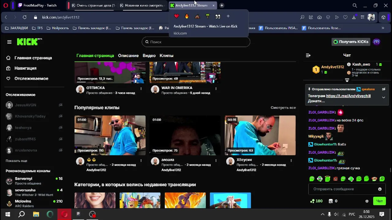Image resolution: width=392 pixels, height=220 pixels.
Task: Switch to the Клипы tab
Action: 167,56
